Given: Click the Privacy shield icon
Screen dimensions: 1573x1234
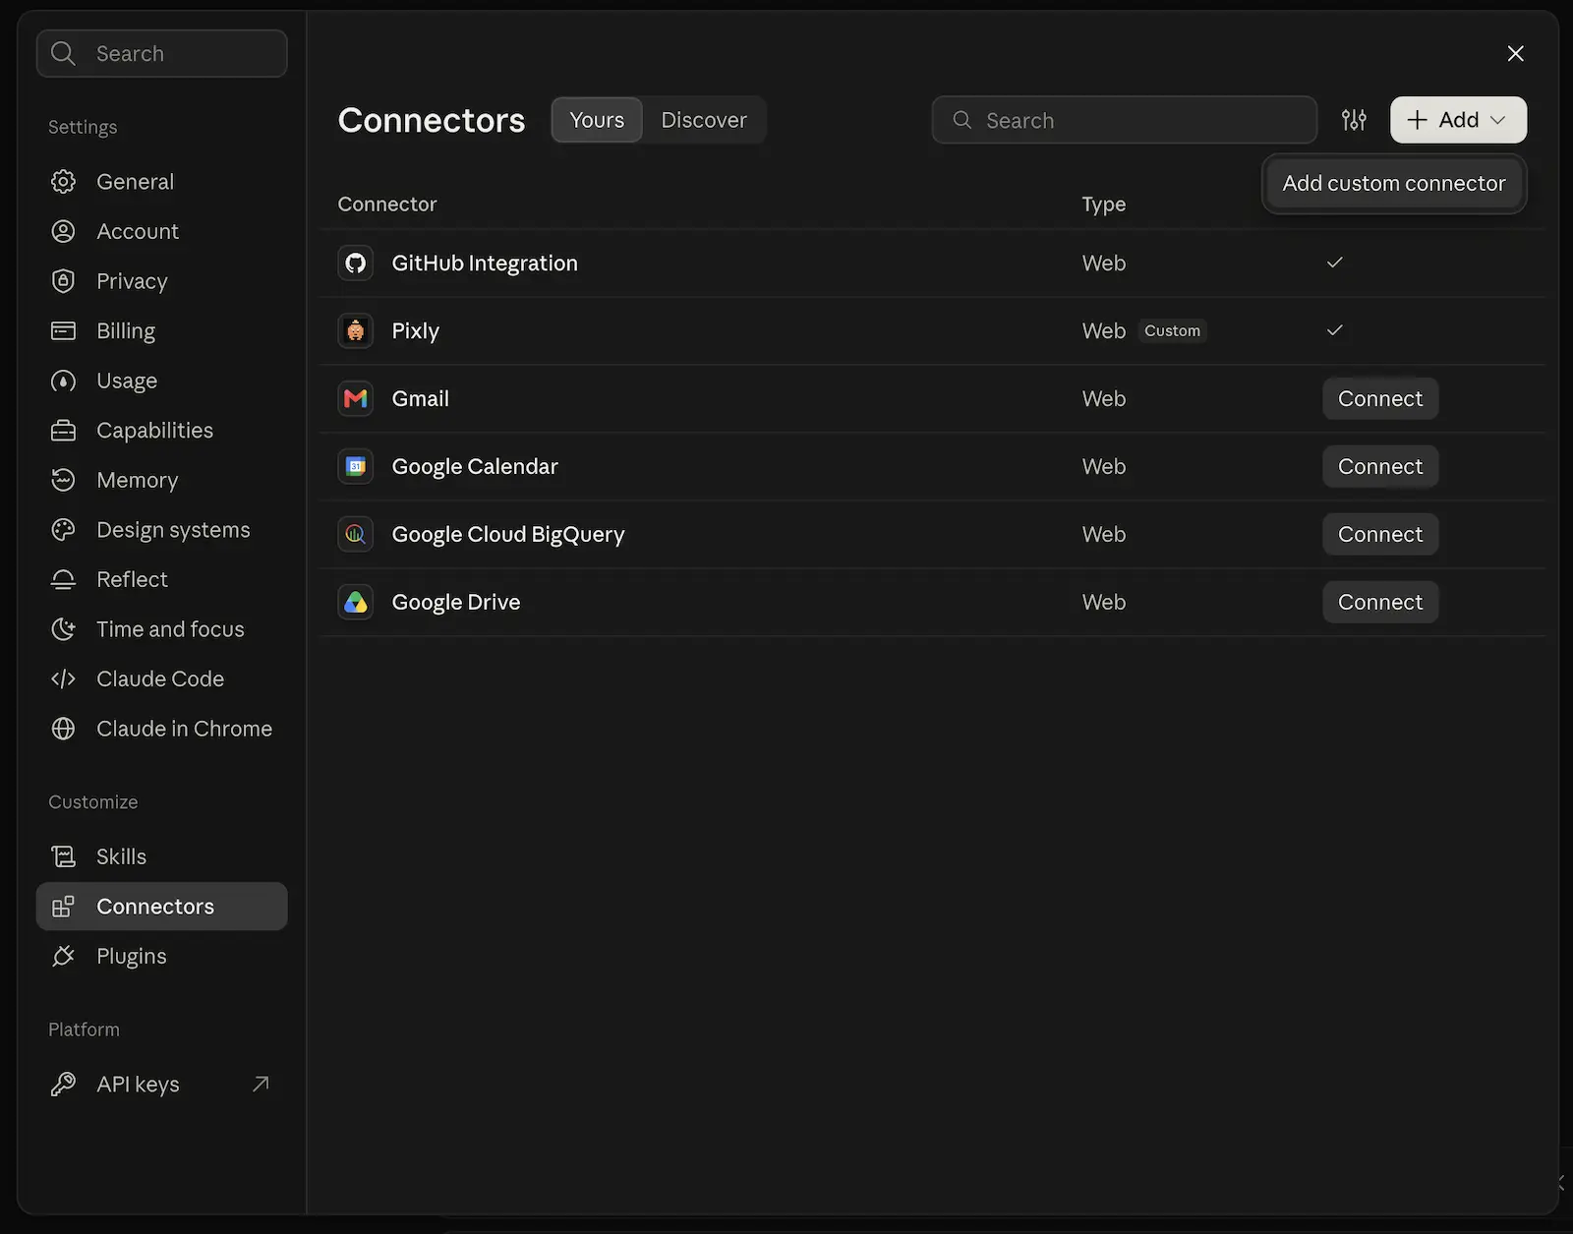Looking at the screenshot, I should click(x=63, y=281).
